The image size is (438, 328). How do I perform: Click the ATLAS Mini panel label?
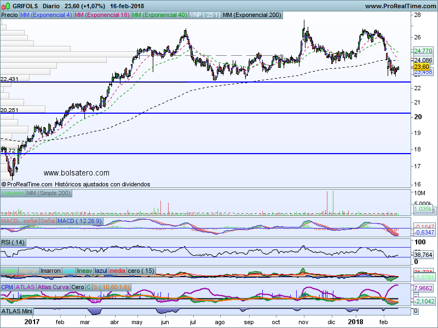[x=18, y=311]
